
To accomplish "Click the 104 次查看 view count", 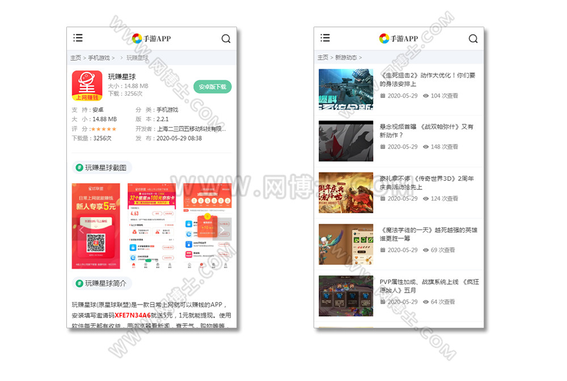I will pyautogui.click(x=444, y=96).
